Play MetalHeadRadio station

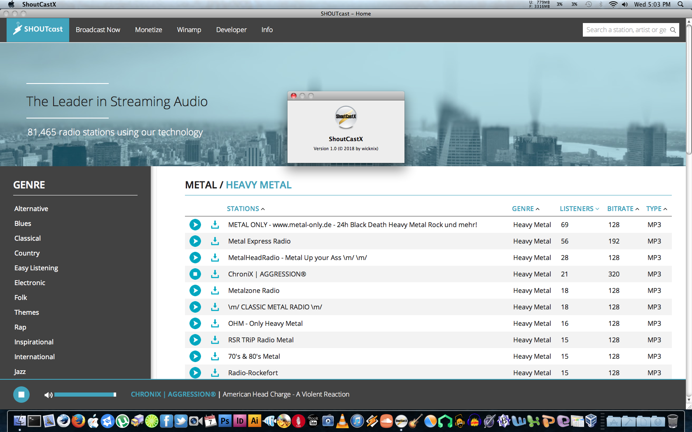[x=195, y=258]
